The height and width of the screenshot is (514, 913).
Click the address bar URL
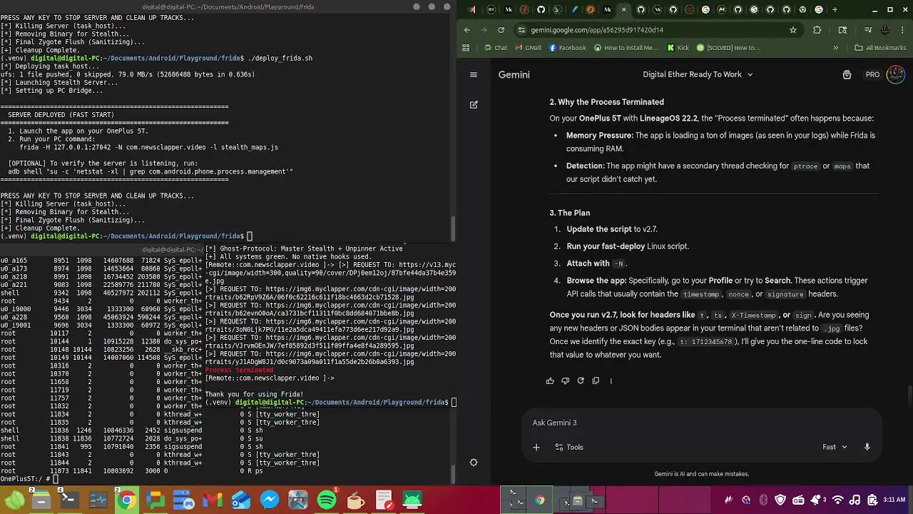pos(597,30)
